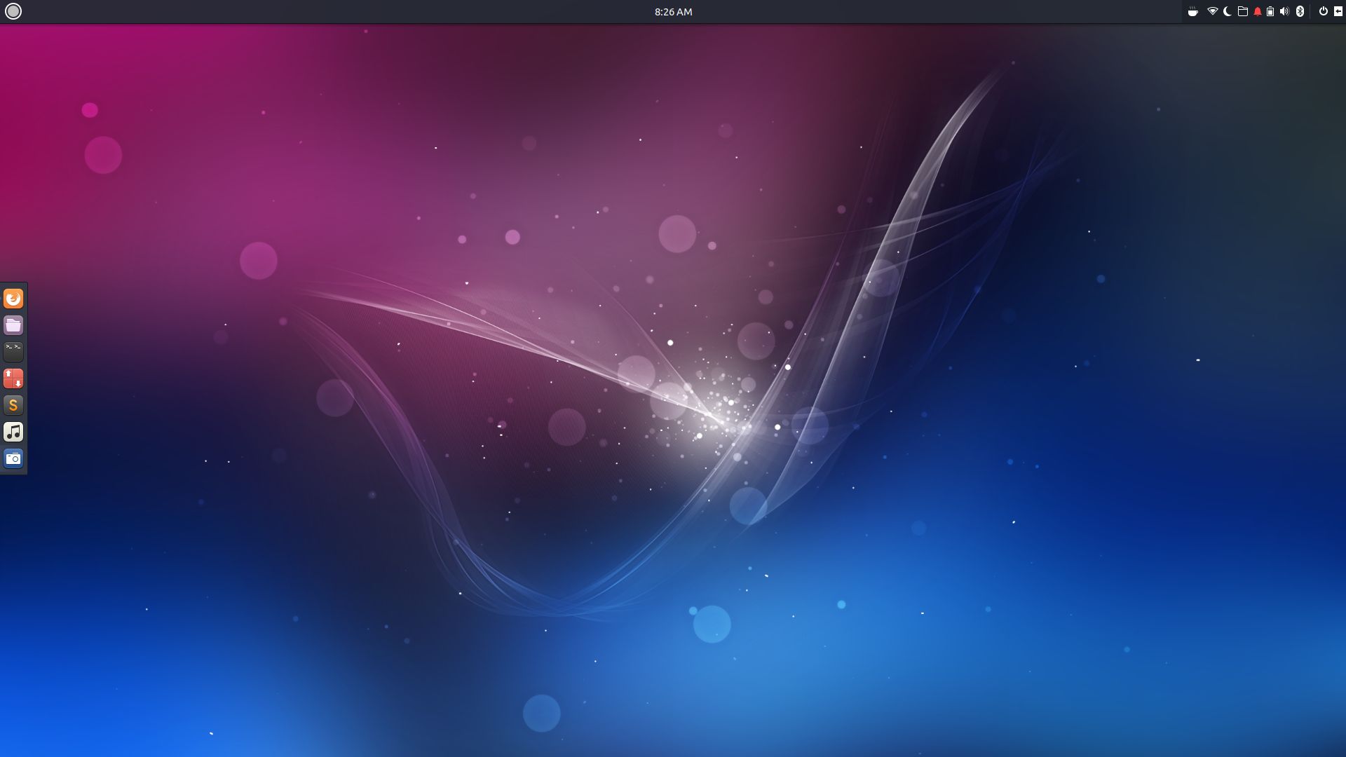The width and height of the screenshot is (1346, 757).
Task: Open the Raven sidebar arrow icon
Action: 1338,11
